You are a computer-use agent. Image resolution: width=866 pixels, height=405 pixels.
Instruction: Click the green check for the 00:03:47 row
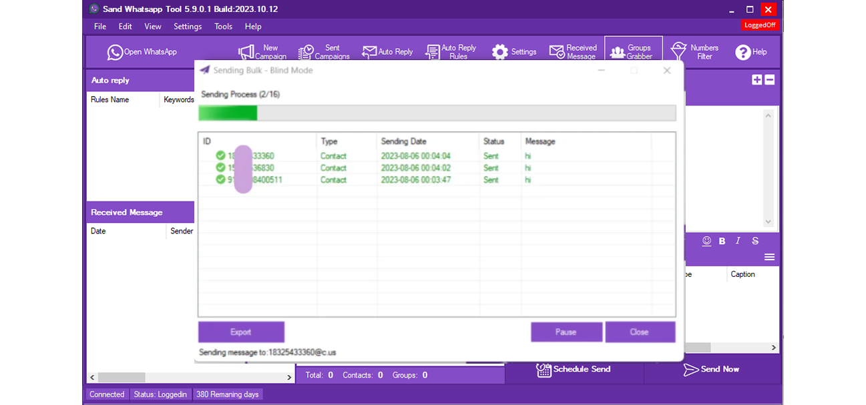click(x=220, y=179)
